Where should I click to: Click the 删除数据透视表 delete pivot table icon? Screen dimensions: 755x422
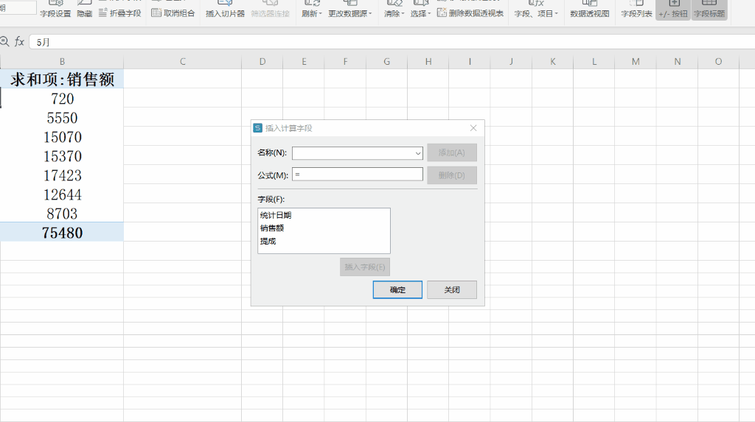tap(442, 13)
